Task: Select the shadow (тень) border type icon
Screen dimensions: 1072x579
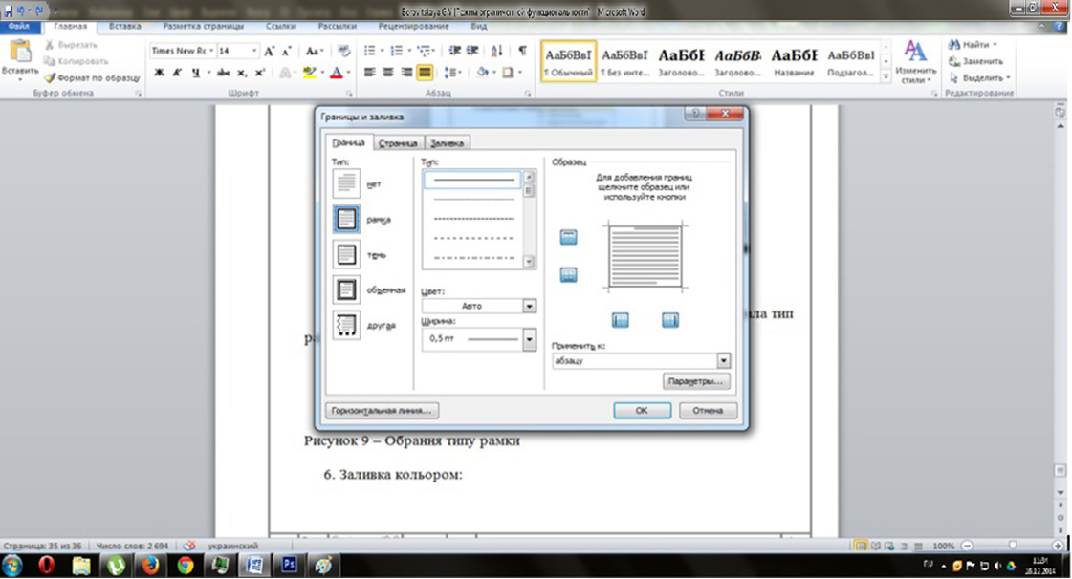Action: coord(344,254)
